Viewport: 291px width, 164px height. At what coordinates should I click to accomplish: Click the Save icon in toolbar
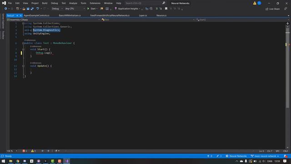pos(28,9)
